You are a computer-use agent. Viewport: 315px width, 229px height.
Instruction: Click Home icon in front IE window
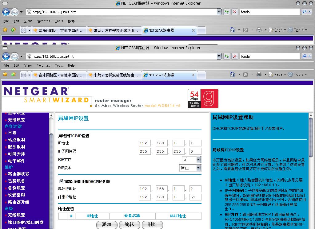(233, 74)
